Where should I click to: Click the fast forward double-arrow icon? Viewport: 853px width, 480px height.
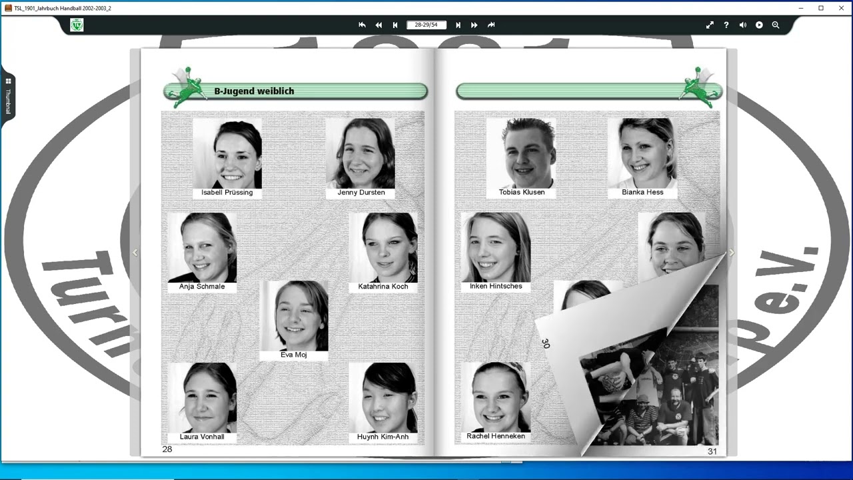(x=474, y=25)
